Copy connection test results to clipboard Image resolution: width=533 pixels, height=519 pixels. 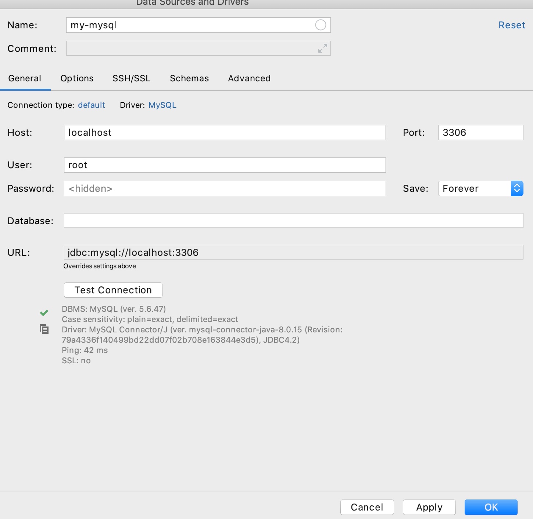[44, 329]
